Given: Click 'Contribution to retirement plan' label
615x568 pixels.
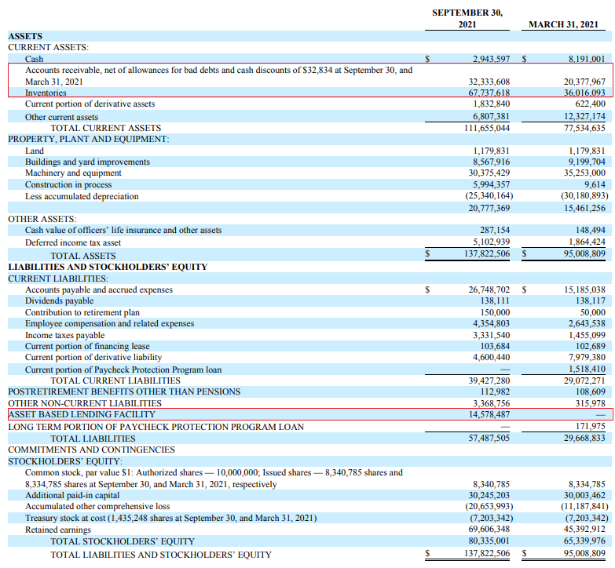Looking at the screenshot, I should click(82, 312).
